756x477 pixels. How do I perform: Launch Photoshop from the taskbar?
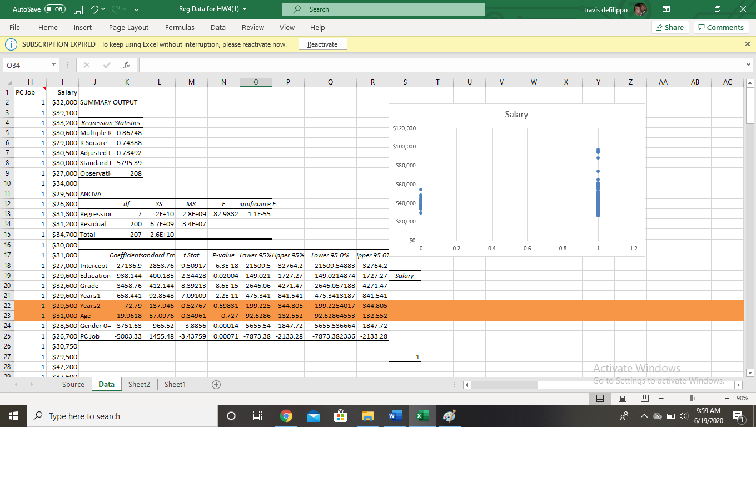tap(449, 416)
